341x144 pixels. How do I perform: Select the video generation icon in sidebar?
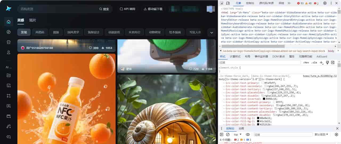[x=9, y=106]
